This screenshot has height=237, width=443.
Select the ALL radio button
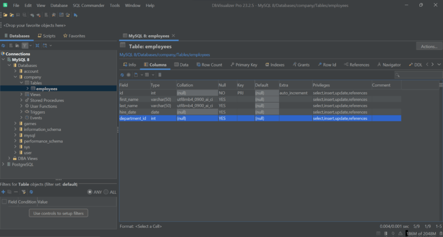(x=106, y=192)
